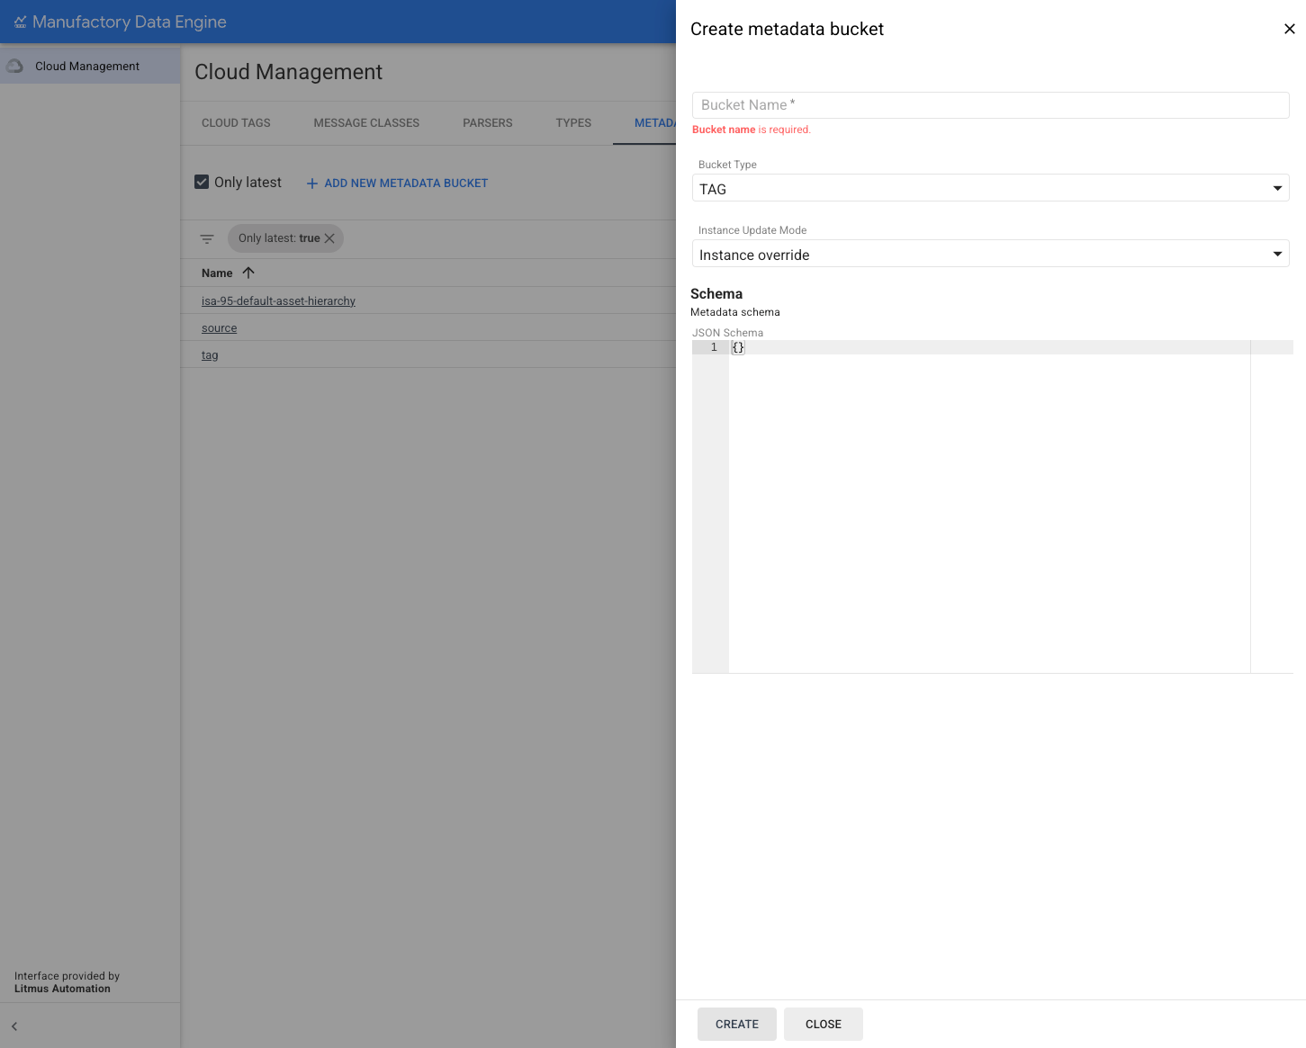Click the plus icon for adding bucket

pos(312,184)
